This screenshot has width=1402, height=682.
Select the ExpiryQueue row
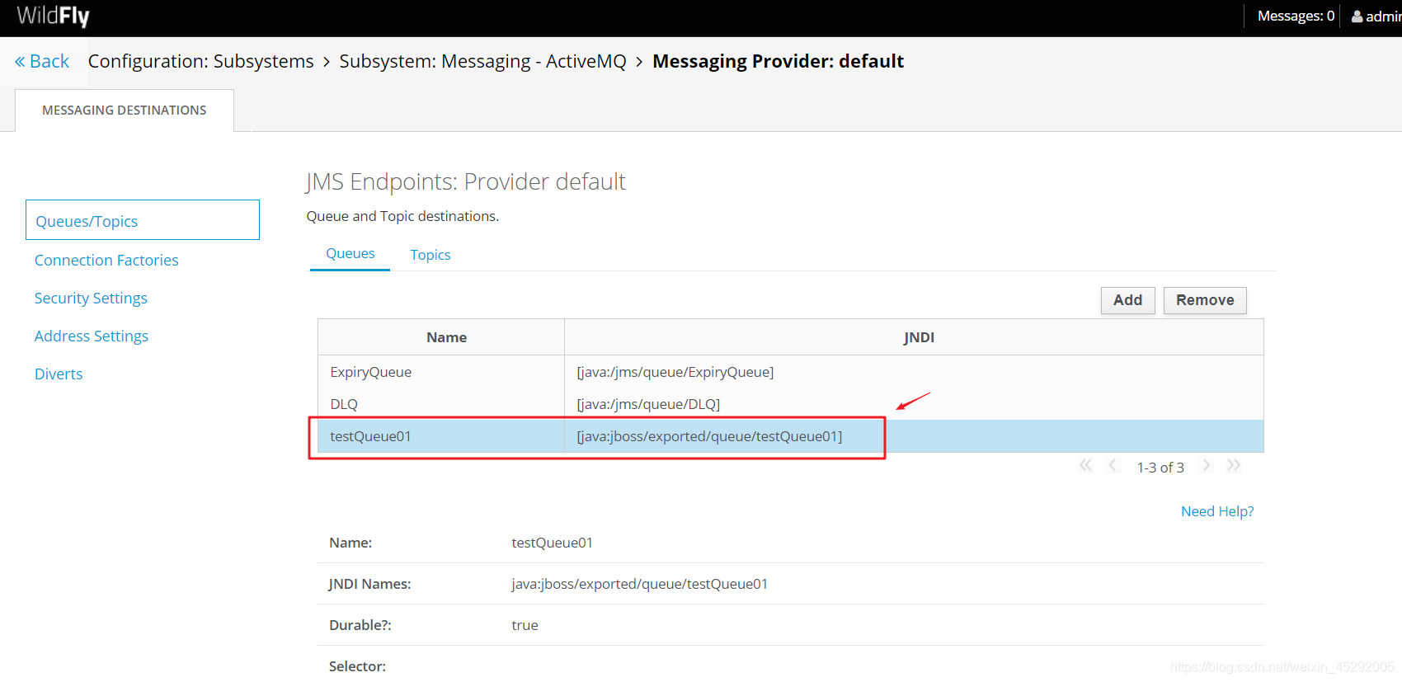(791, 372)
